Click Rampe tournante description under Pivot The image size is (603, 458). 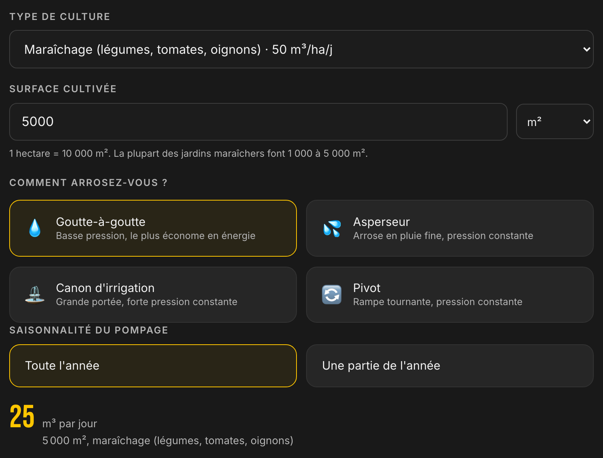438,302
